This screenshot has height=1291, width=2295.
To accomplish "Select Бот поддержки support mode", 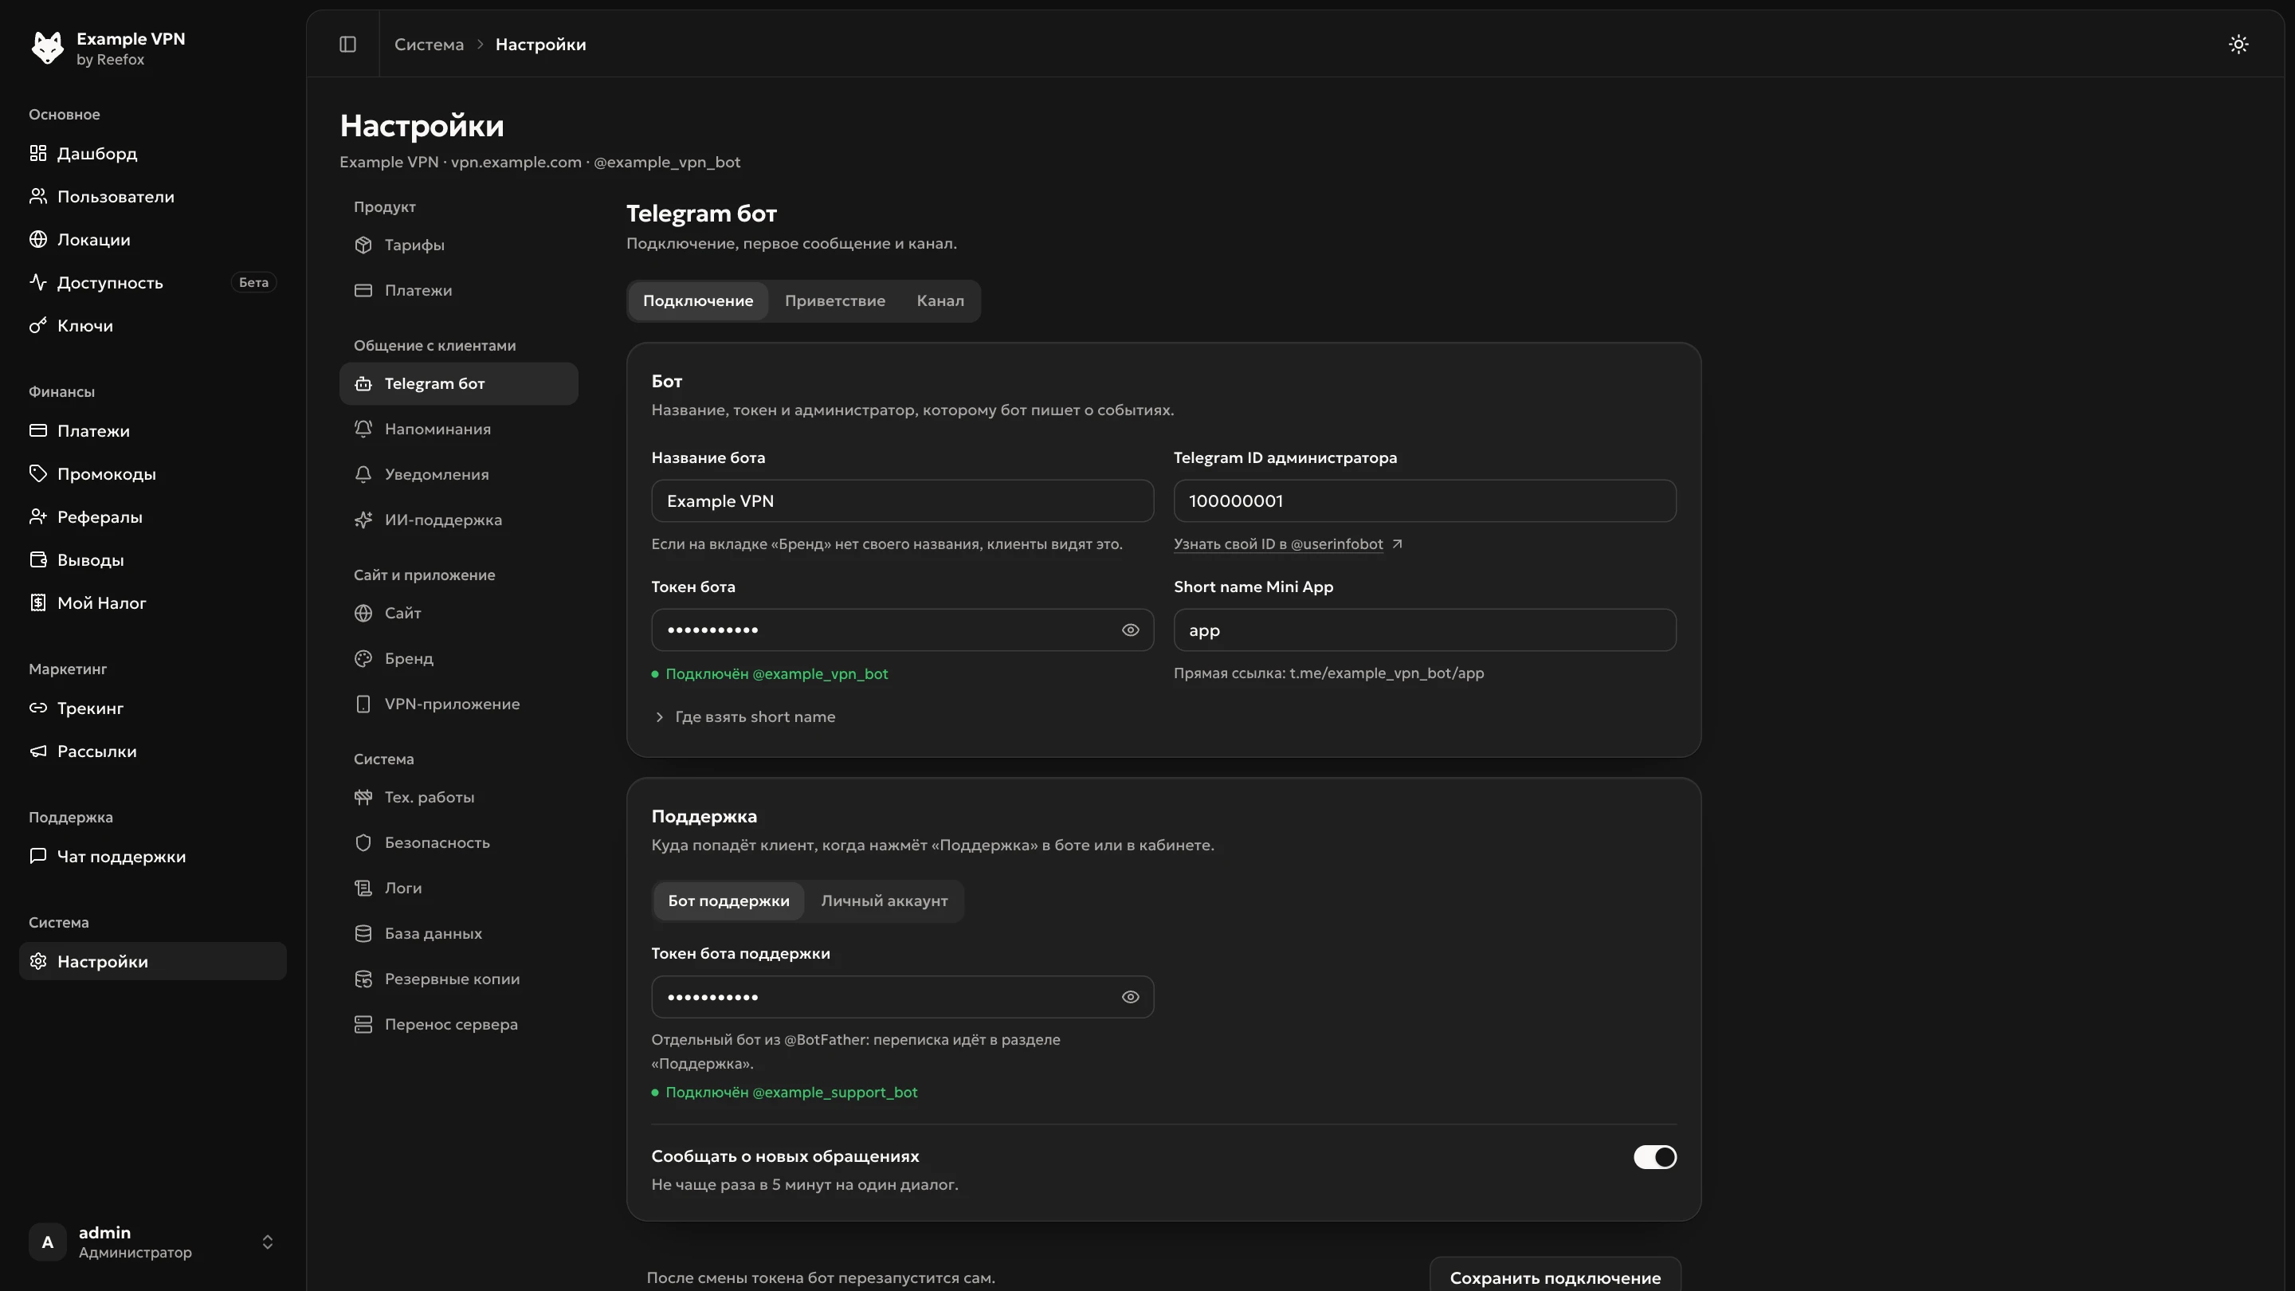I will click(729, 901).
